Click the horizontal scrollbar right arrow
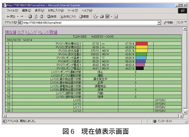189x137 pixels. (x=181, y=116)
